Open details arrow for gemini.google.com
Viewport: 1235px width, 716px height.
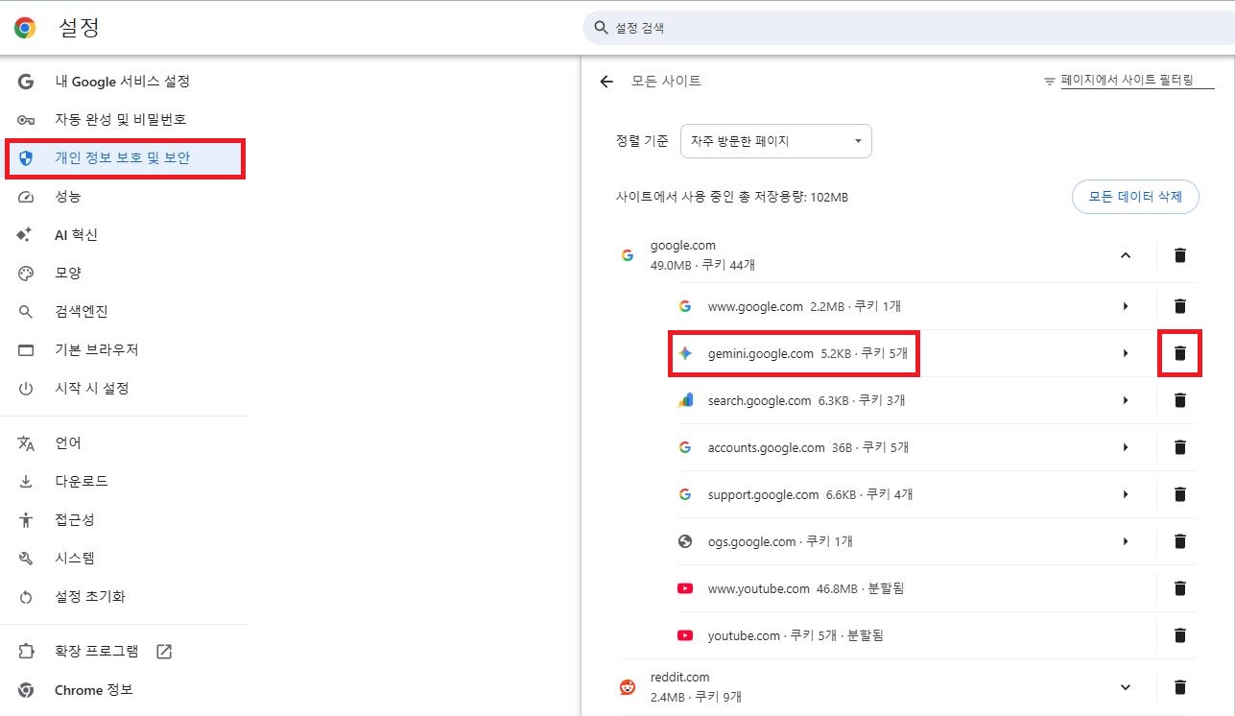click(1126, 353)
